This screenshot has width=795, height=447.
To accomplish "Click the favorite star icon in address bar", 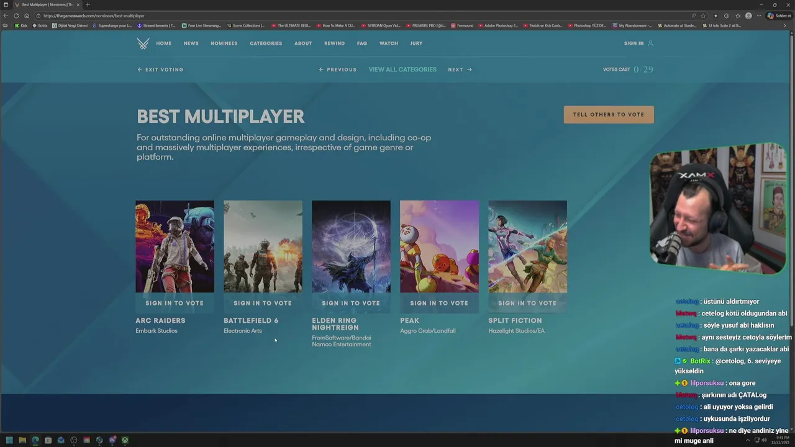I will pyautogui.click(x=703, y=16).
